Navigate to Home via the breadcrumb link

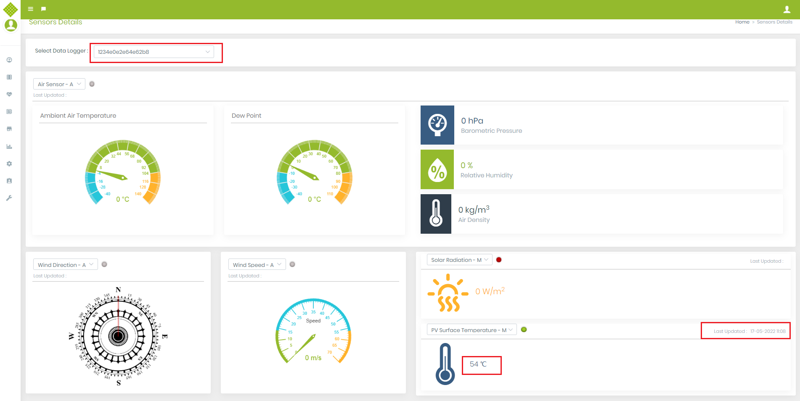[x=742, y=22]
